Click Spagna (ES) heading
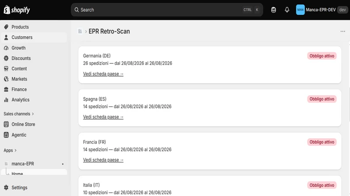350x196 pixels. 94,99
